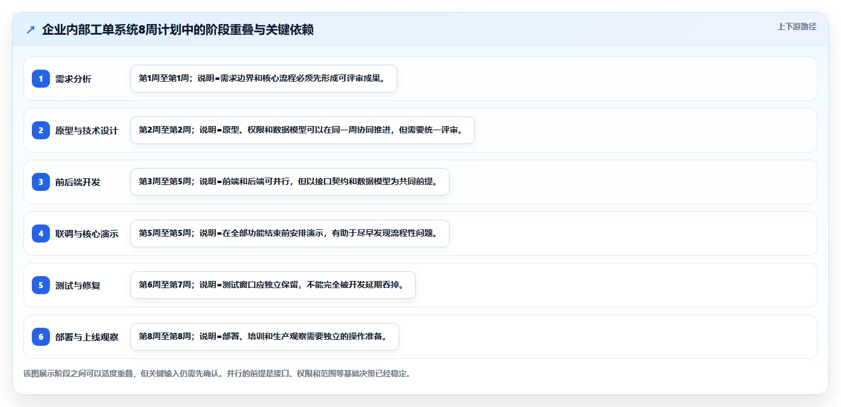Image resolution: width=841 pixels, height=407 pixels.
Task: Click the 第1周至第1周 description box
Action: 264,79
